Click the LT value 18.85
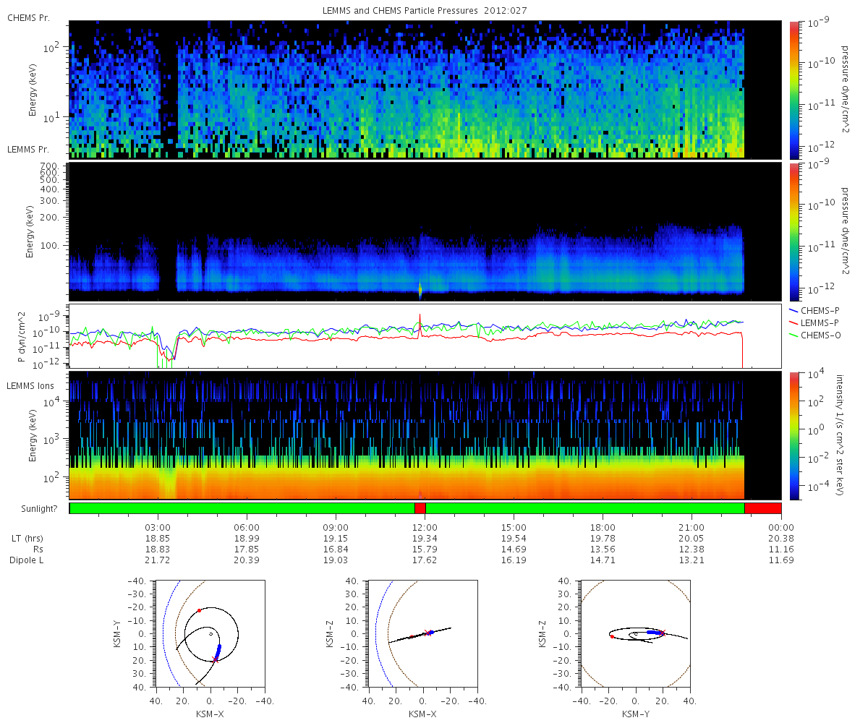This screenshot has height=723, width=868. tap(158, 539)
